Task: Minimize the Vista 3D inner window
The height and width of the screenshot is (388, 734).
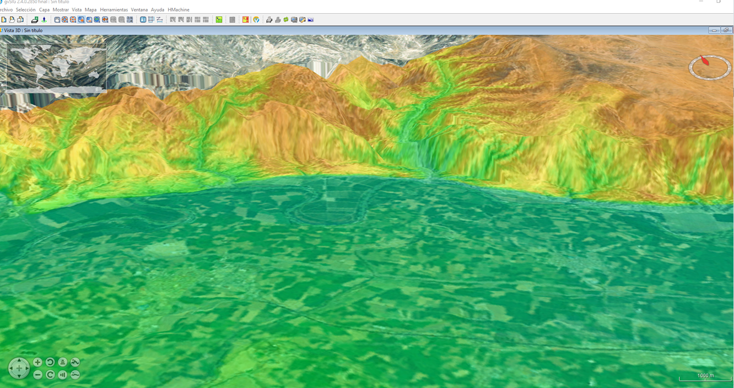Action: point(714,30)
